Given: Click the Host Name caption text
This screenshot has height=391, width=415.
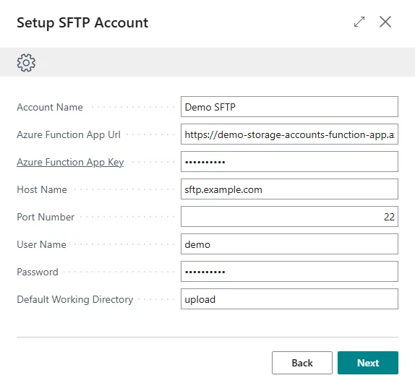Looking at the screenshot, I should coord(42,189).
